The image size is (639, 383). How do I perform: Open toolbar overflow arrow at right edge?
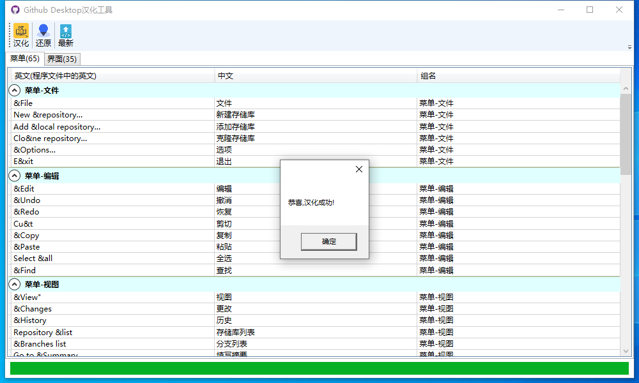(629, 47)
